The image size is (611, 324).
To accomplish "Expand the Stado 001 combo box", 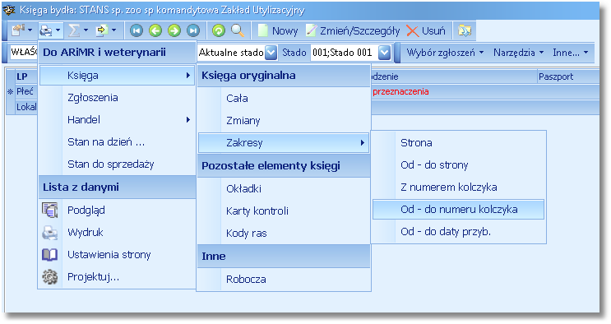I will [x=385, y=53].
